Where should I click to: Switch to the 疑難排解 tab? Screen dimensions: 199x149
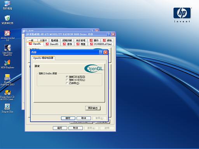[67, 40]
